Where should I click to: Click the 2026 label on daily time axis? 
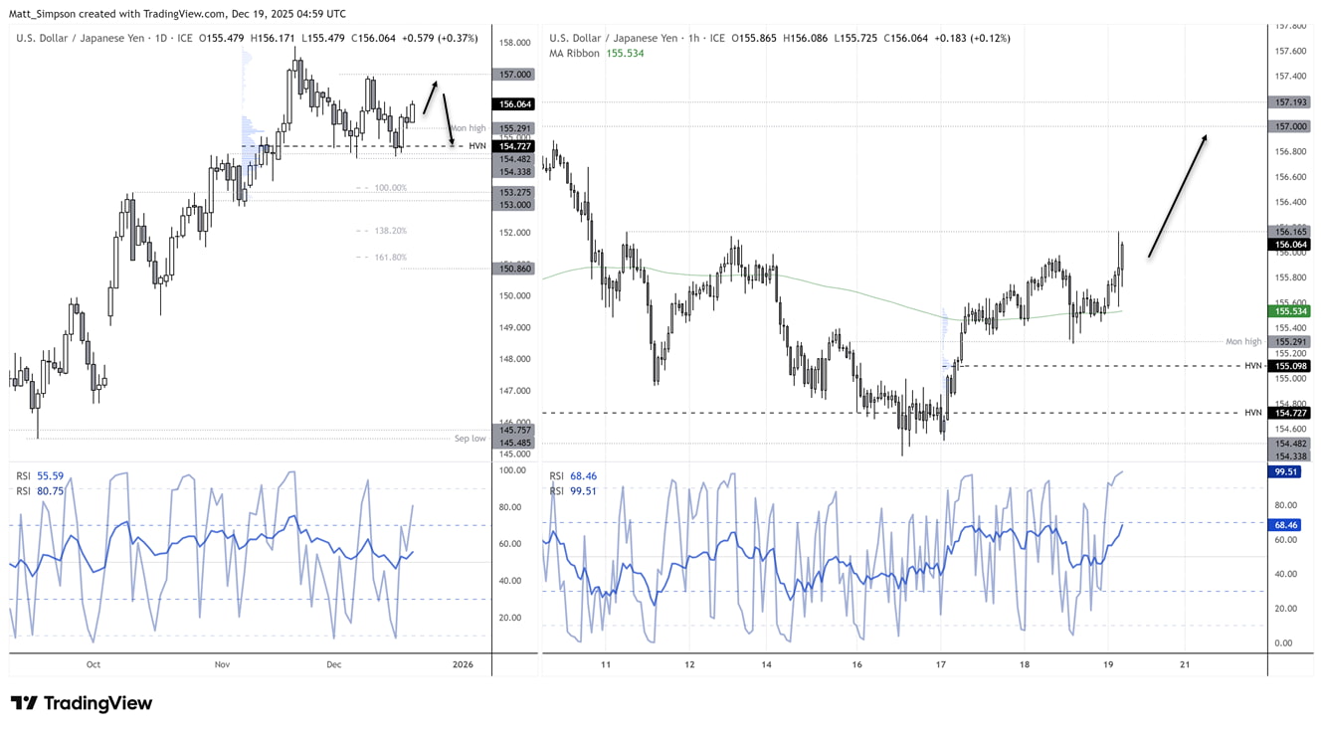463,664
